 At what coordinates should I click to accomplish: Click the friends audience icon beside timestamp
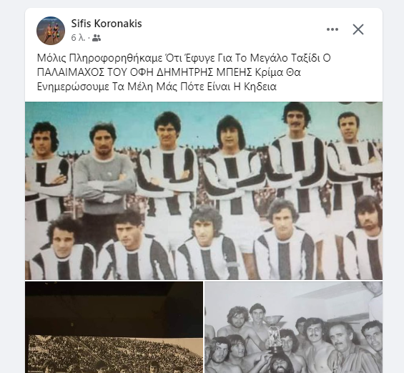pos(97,38)
